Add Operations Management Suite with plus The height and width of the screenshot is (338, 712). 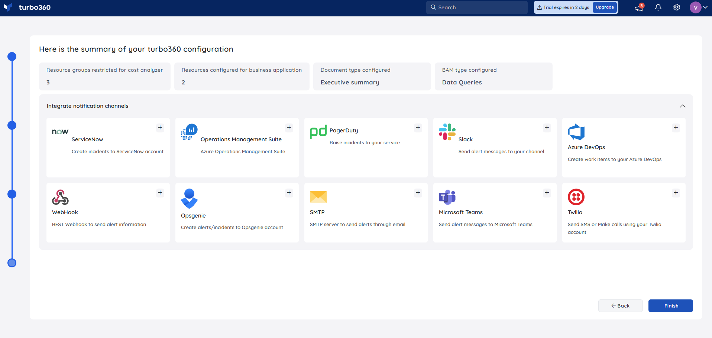[x=289, y=128]
